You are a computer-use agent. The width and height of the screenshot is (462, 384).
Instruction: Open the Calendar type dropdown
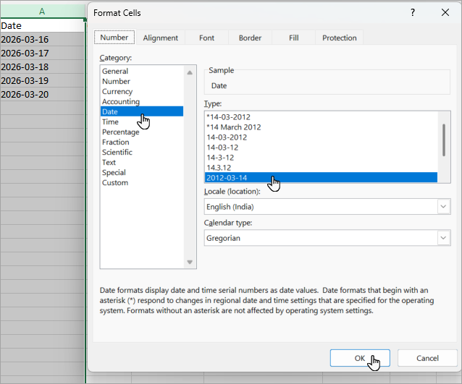(x=443, y=238)
